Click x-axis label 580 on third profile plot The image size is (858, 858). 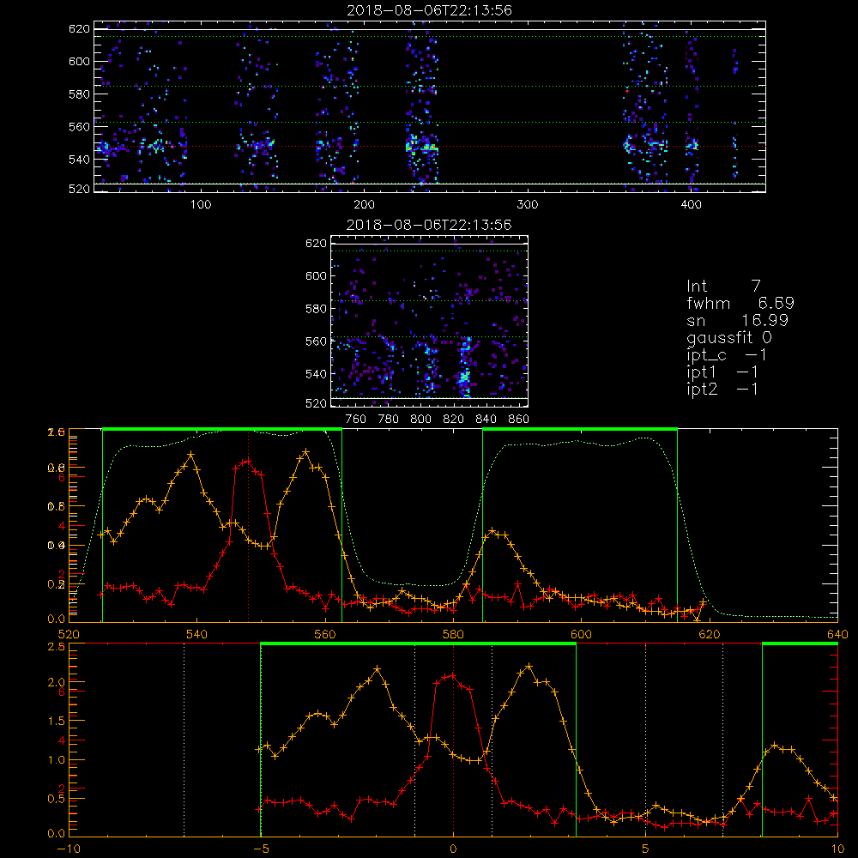[x=453, y=635]
